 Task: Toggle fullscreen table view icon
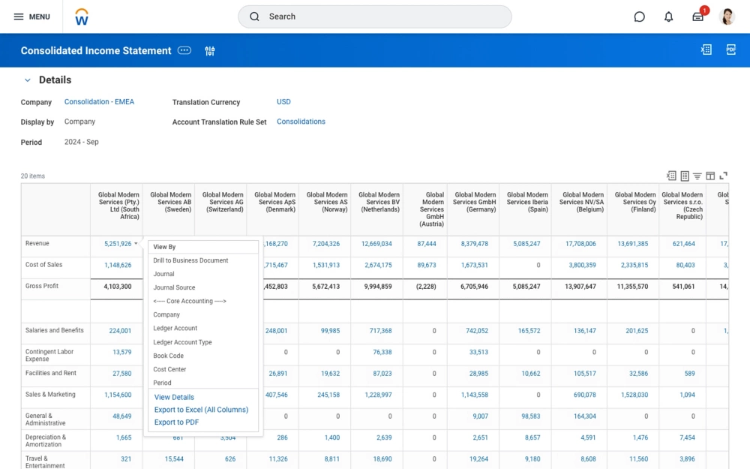coord(723,176)
